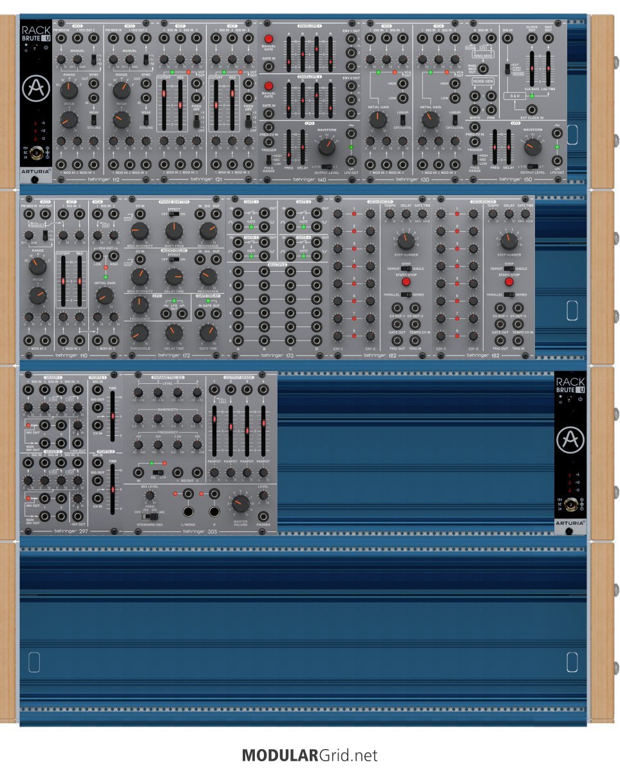Click the power icon on the top-row RackBrute module
This screenshot has height=769, width=620.
(46, 48)
